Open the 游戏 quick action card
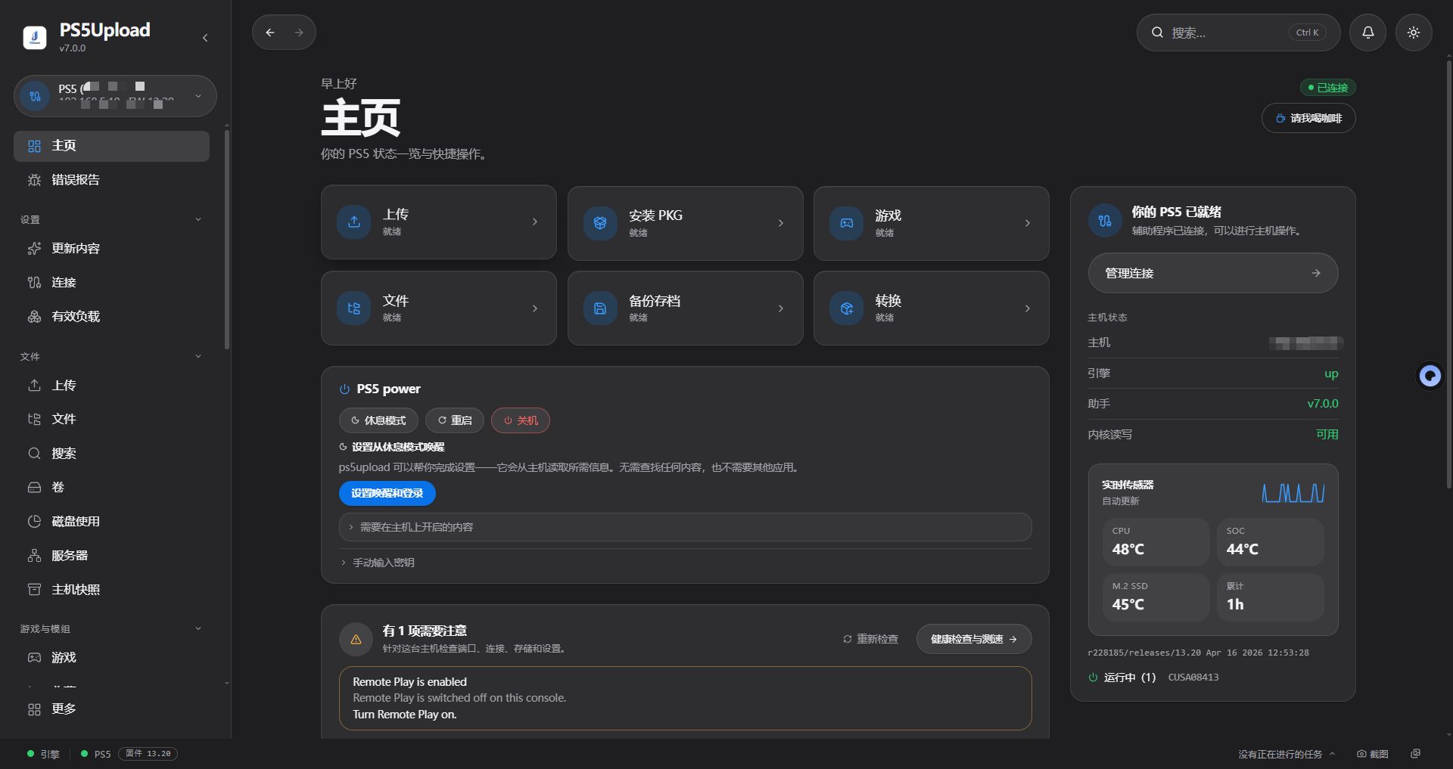This screenshot has height=769, width=1453. 931,223
